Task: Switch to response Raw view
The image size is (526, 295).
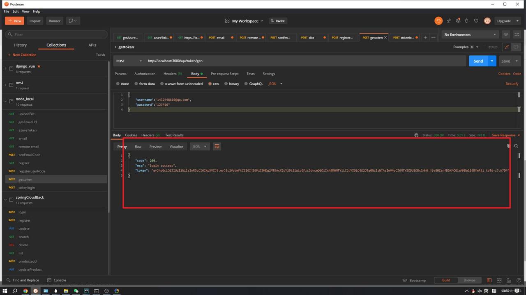Action: (x=138, y=147)
